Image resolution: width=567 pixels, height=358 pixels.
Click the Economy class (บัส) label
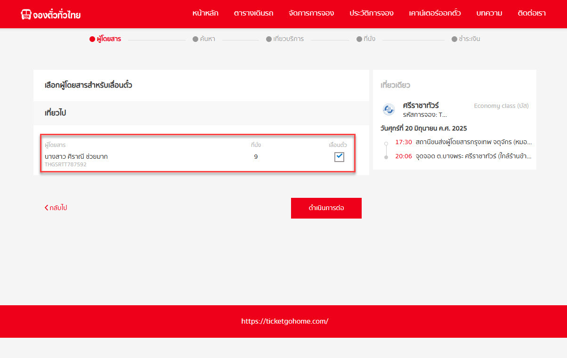point(501,106)
